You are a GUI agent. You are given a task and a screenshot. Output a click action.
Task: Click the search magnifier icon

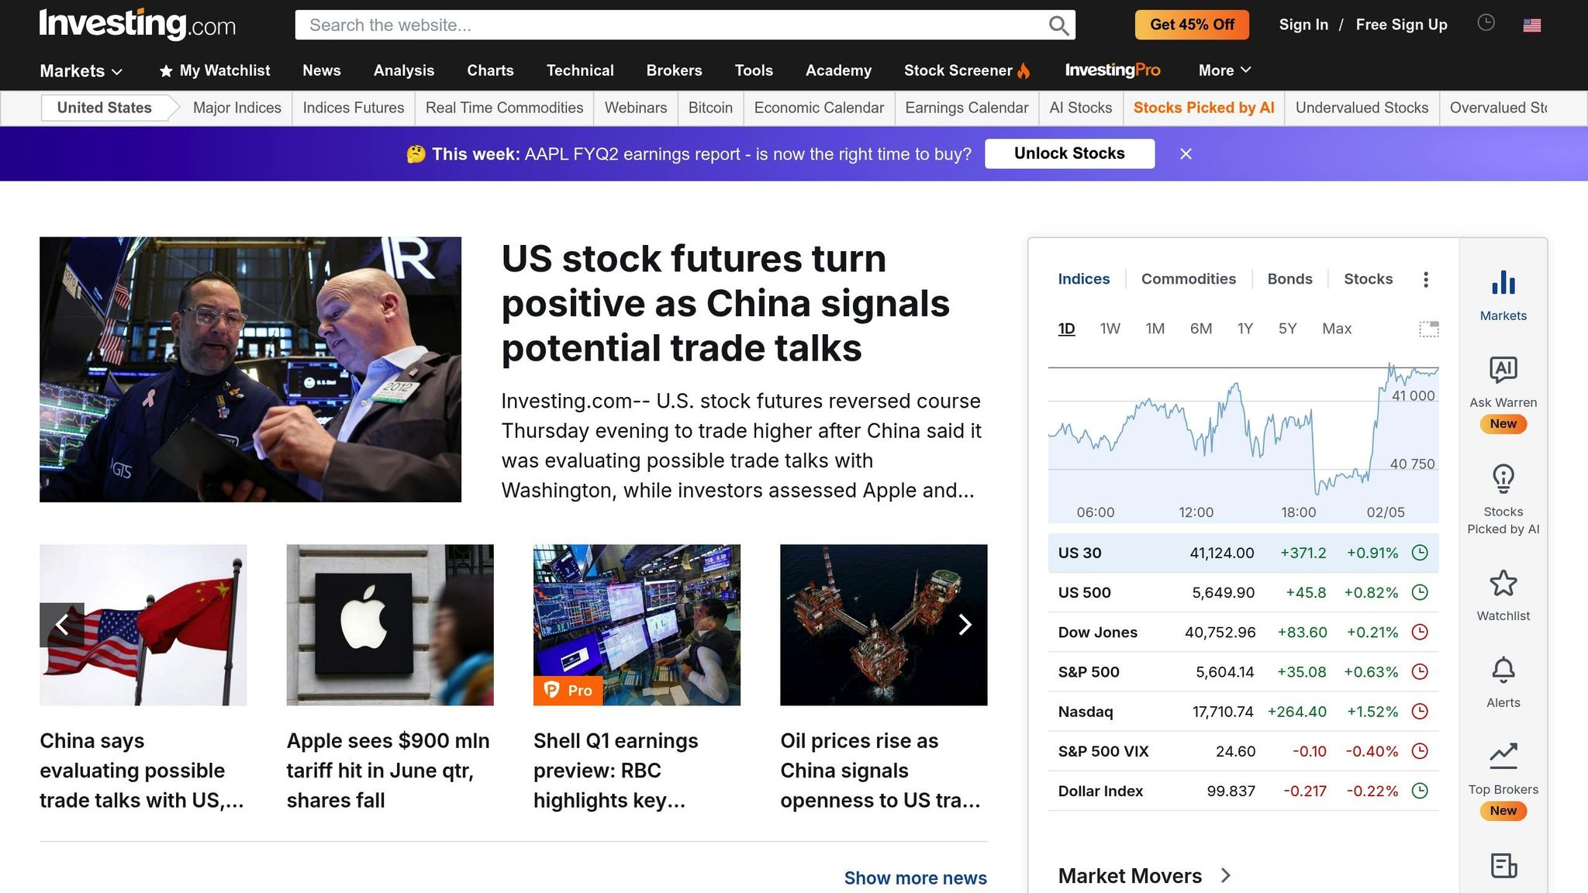click(1058, 26)
